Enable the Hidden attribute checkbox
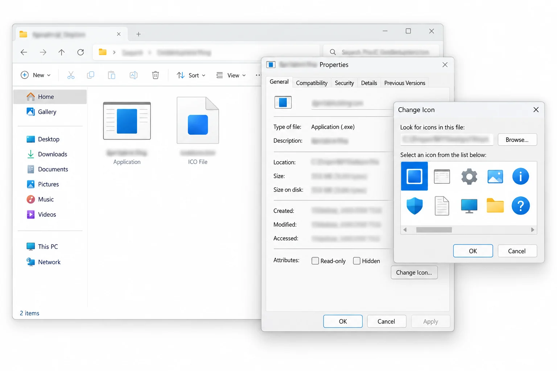Screen dimensions: 557x371 [357, 261]
